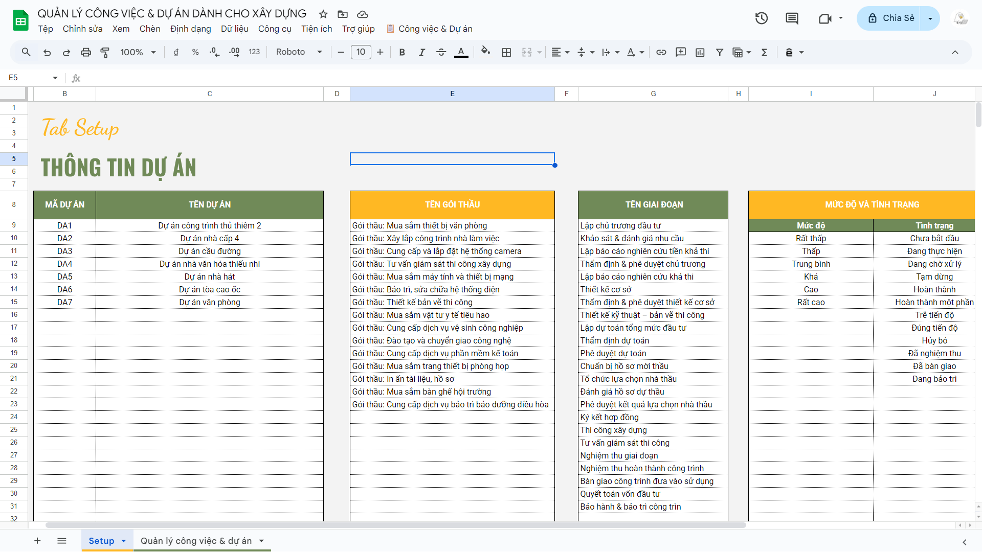Open the fill color paint bucket

pos(485,52)
